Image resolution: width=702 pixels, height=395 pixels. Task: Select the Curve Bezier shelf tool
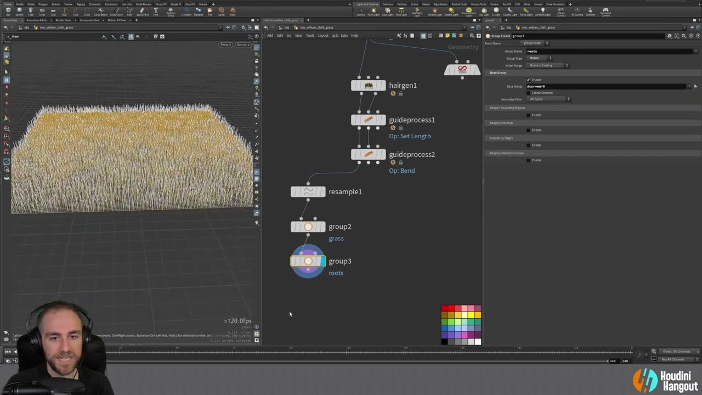pyautogui.click(x=100, y=11)
